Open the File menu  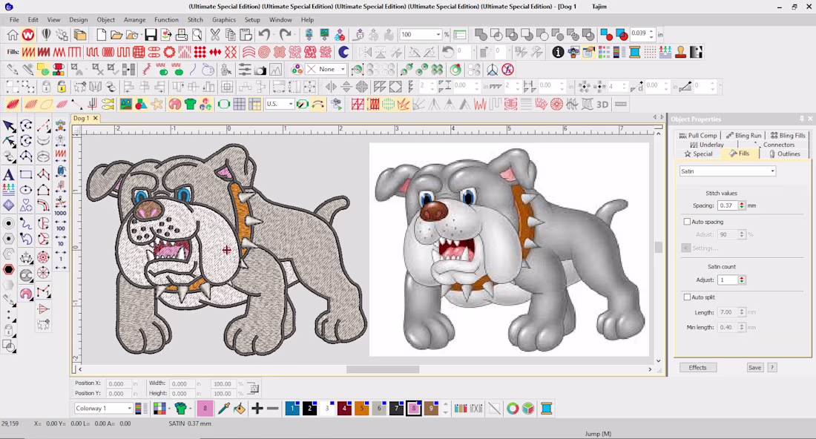point(14,20)
